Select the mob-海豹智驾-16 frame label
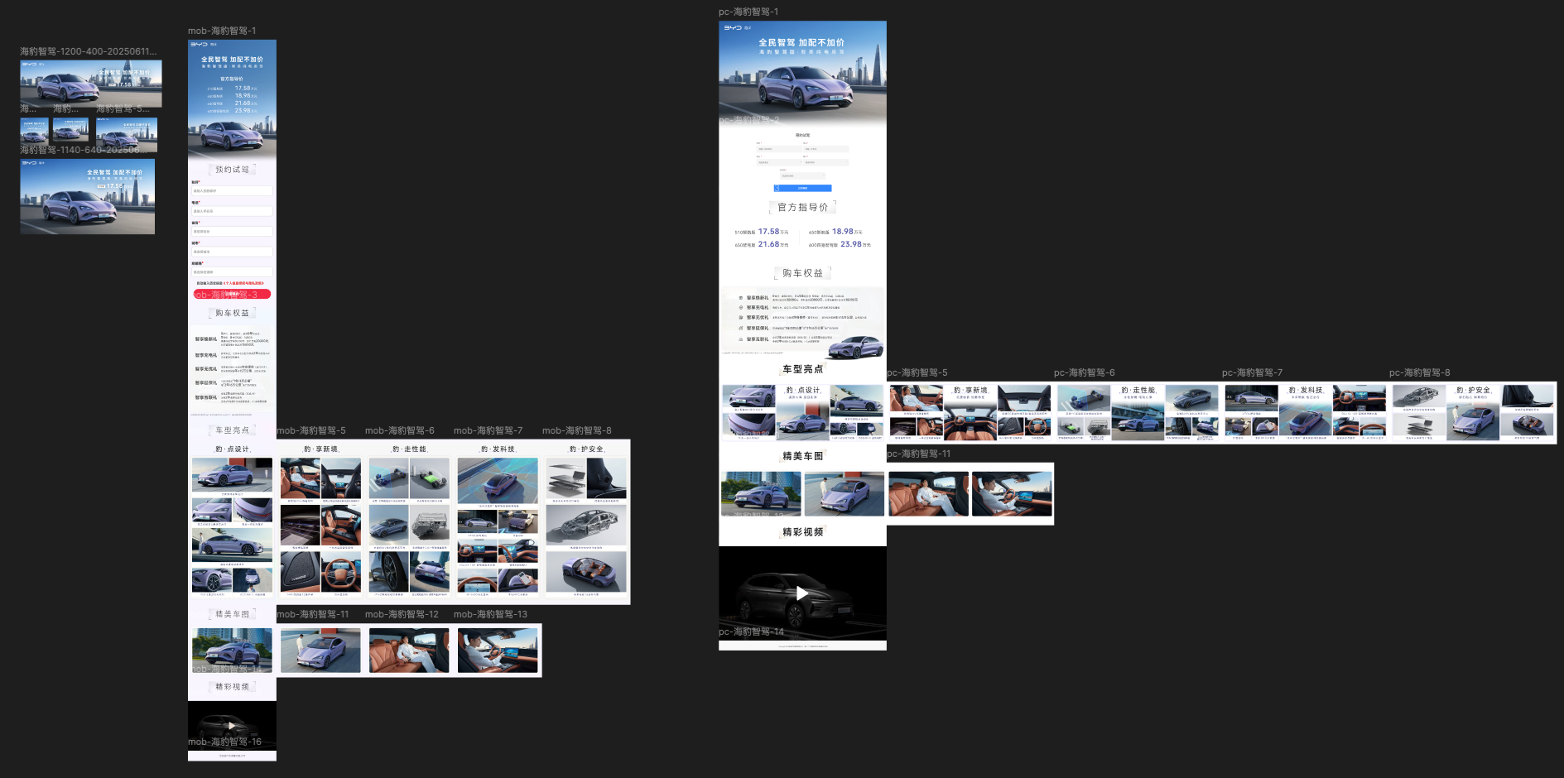The height and width of the screenshot is (778, 1564). (224, 742)
